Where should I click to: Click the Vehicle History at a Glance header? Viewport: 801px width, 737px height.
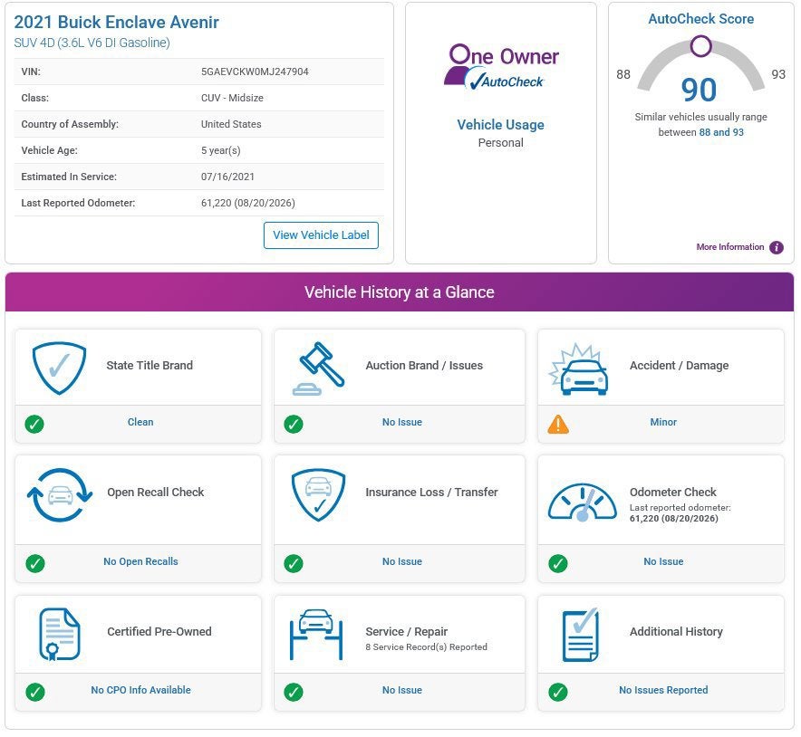400,292
